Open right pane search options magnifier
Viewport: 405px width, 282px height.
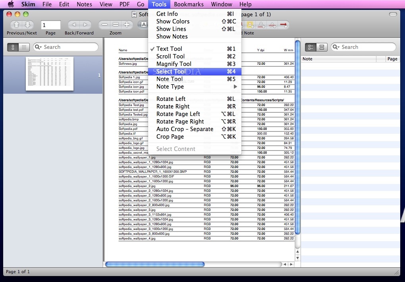(336, 47)
